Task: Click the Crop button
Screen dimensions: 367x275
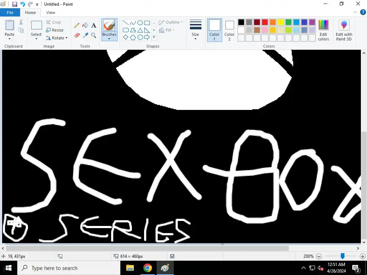Action: click(x=54, y=22)
